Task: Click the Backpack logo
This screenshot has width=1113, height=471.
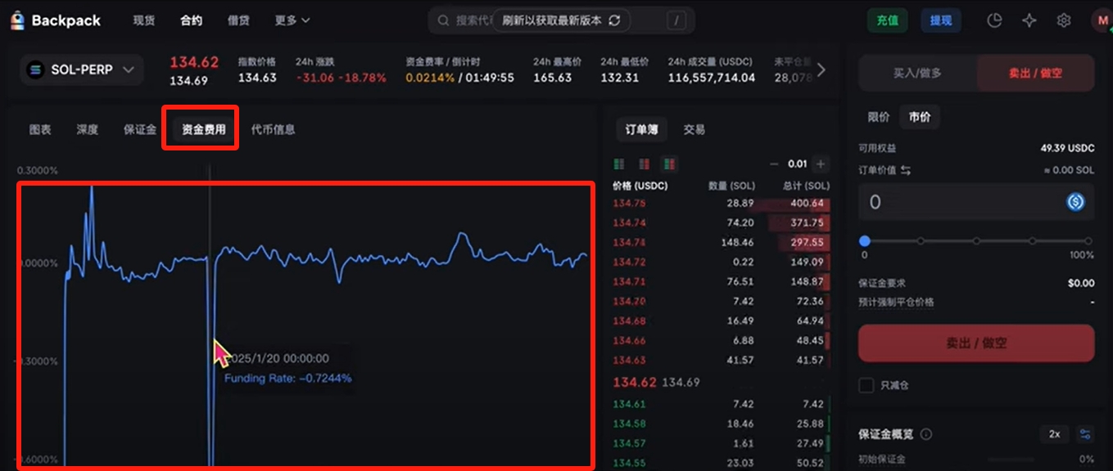Action: click(x=56, y=20)
